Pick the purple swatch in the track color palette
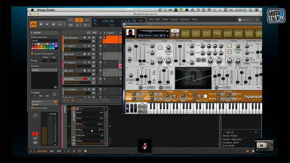The image size is (290, 163). point(56,44)
